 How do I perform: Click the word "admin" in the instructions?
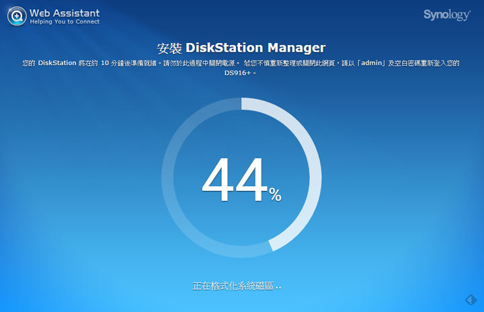click(x=371, y=63)
